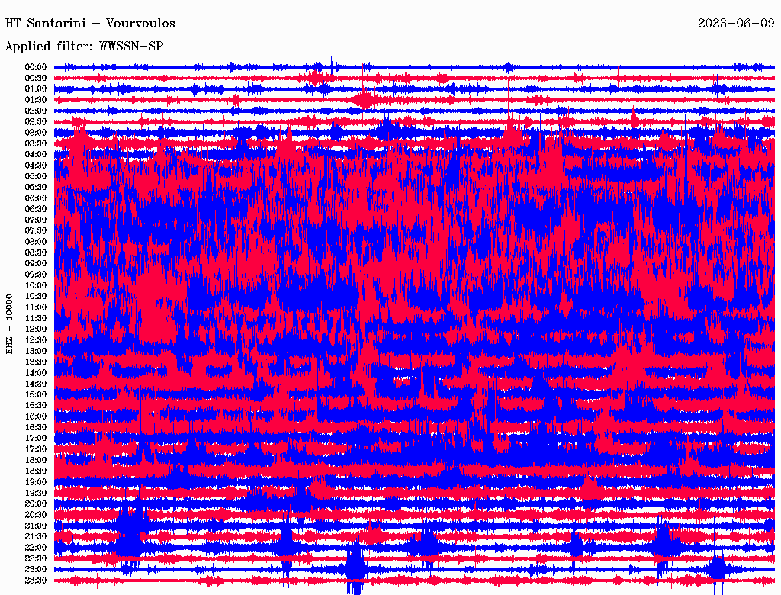Click the 09:00 time label
The width and height of the screenshot is (781, 595).
(x=36, y=264)
